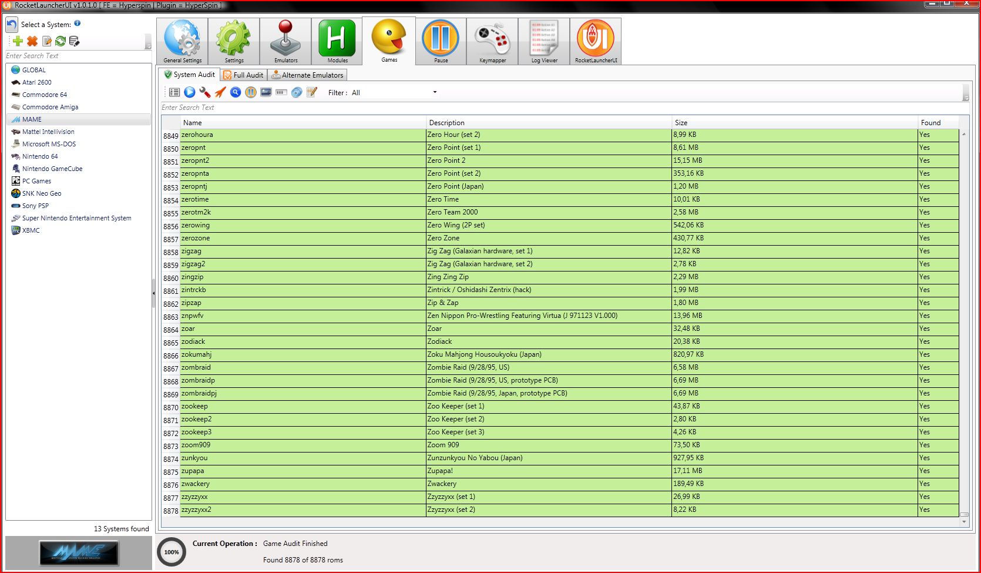981x573 pixels.
Task: Collapse the left panel with splitter arrow
Action: pyautogui.click(x=154, y=293)
